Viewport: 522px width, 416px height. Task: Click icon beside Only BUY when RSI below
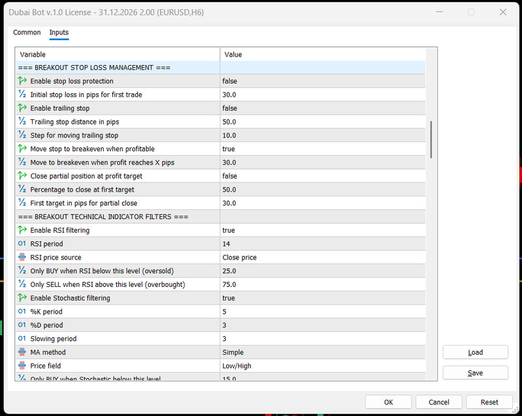22,271
